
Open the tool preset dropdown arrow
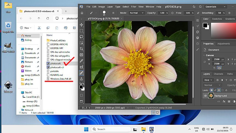pyautogui.click(x=96, y=13)
